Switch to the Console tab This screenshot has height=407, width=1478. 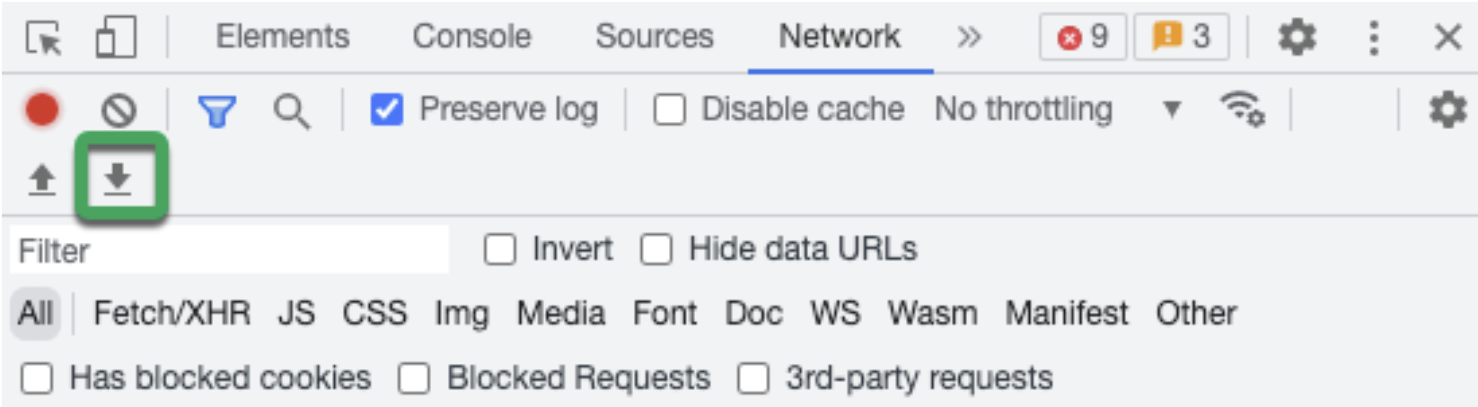pyautogui.click(x=471, y=37)
